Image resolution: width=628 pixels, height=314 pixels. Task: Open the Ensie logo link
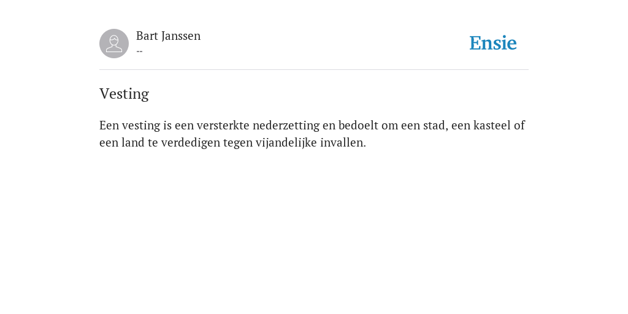493,43
